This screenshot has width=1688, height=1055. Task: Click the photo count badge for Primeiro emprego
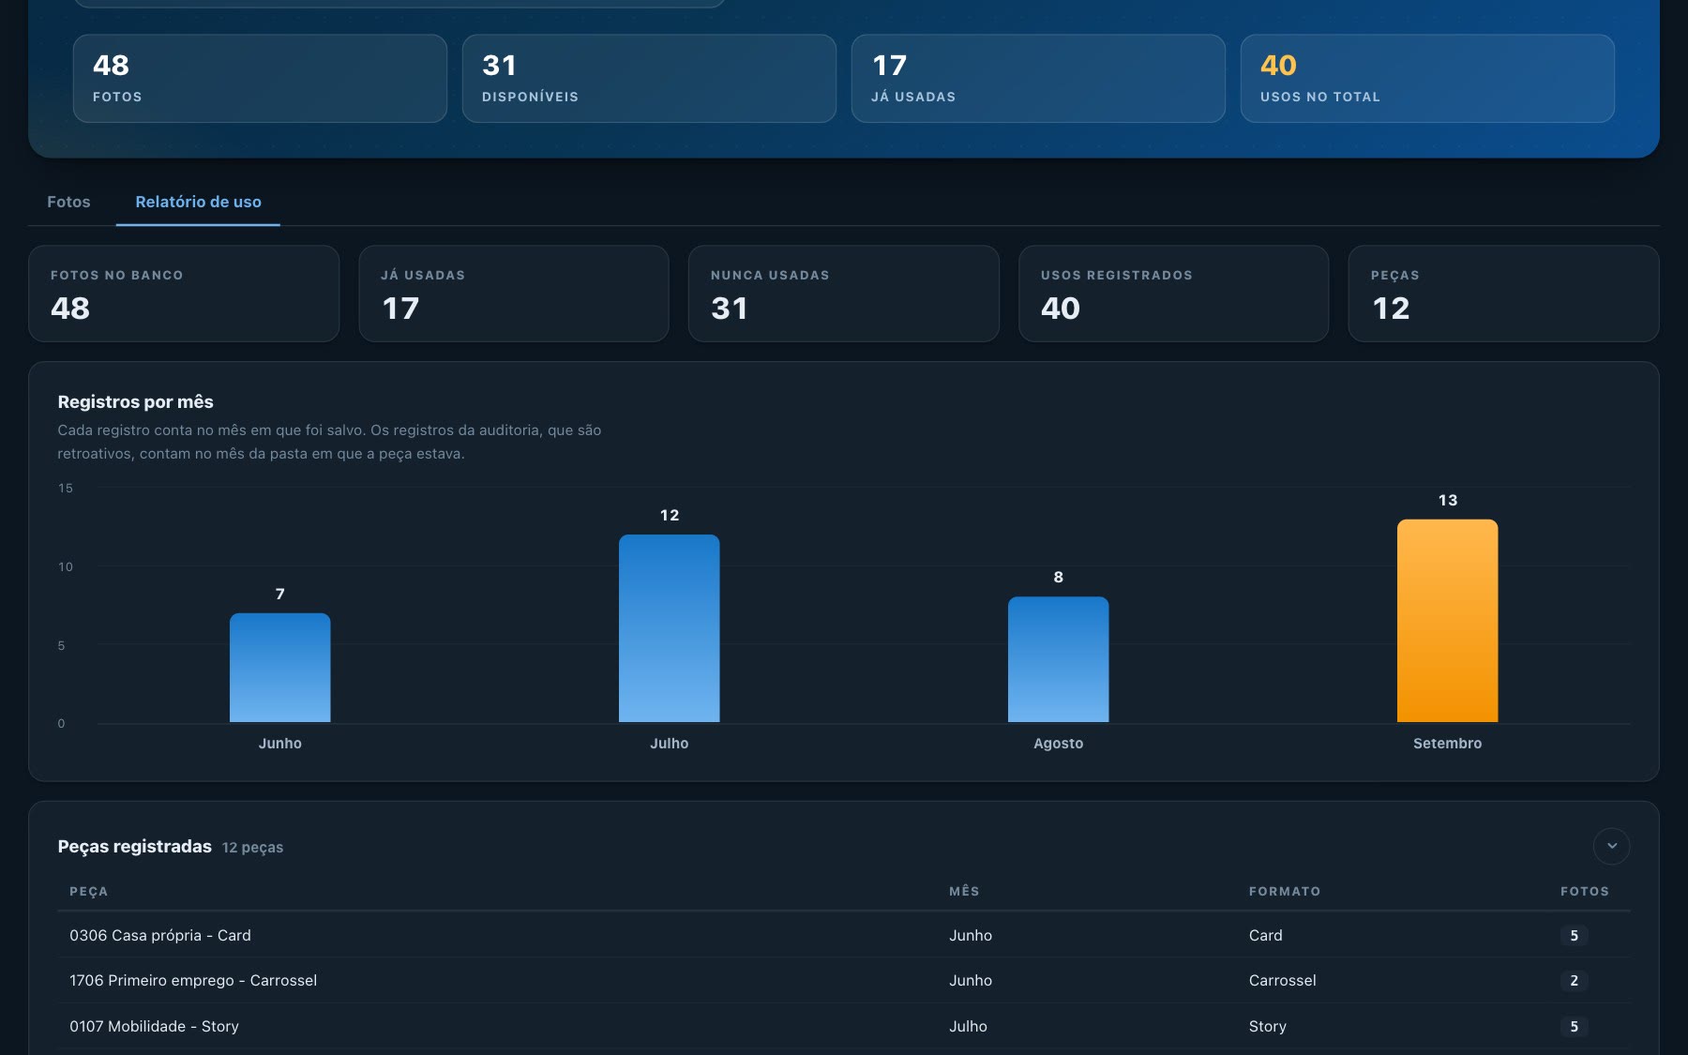[1574, 980]
